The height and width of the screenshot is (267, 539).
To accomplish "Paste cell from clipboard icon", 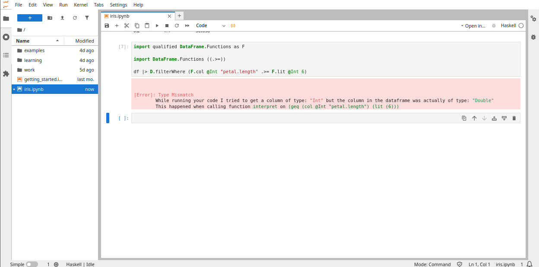I will click(147, 26).
